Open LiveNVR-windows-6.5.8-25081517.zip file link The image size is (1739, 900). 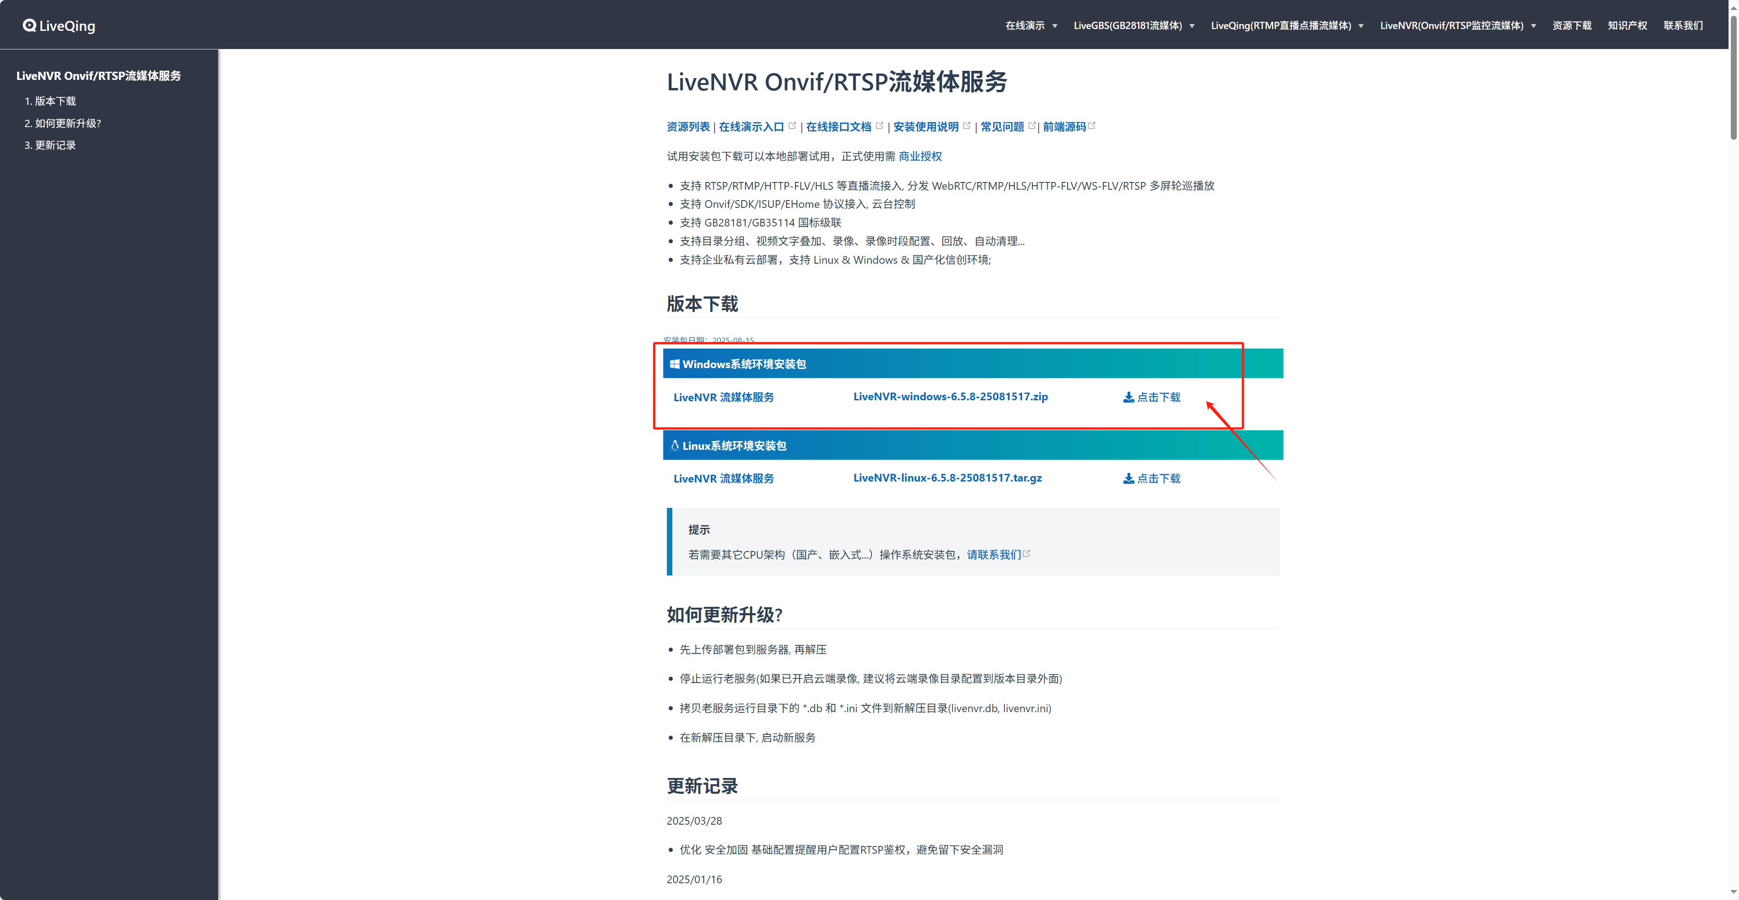(950, 397)
